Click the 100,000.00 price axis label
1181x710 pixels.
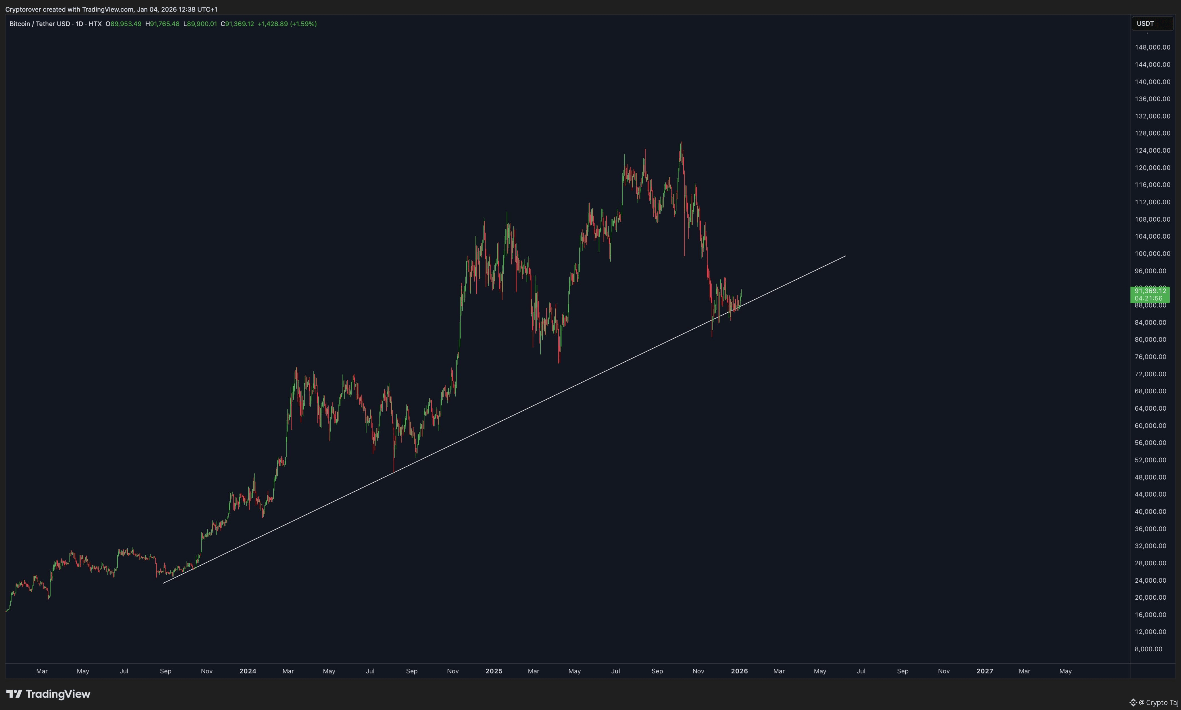point(1152,254)
